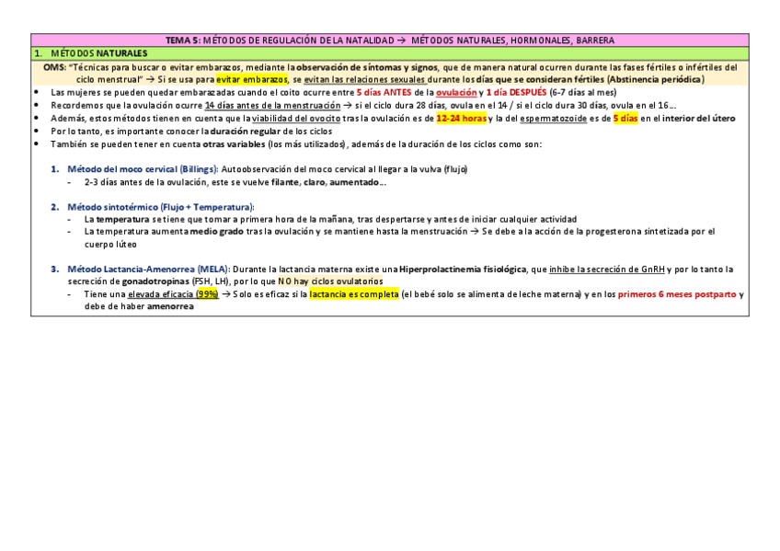Click the TEMA 5 title heading
The image size is (780, 551).
[390, 40]
